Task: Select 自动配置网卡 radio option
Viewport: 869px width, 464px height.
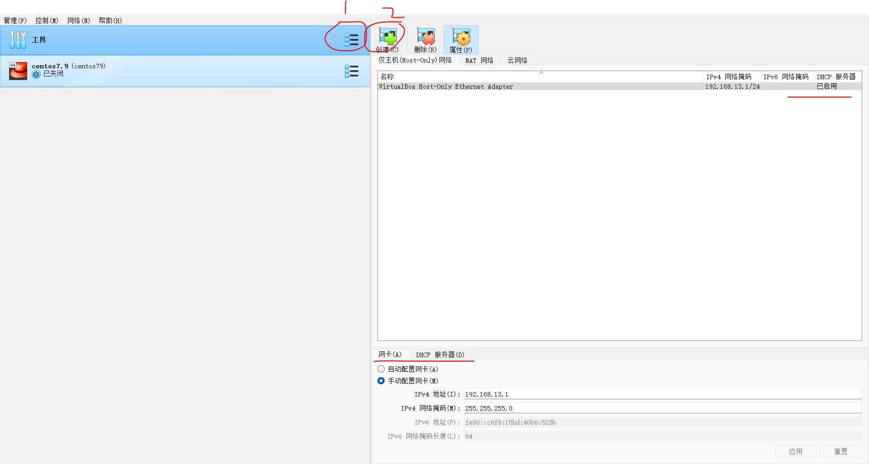Action: [x=381, y=369]
